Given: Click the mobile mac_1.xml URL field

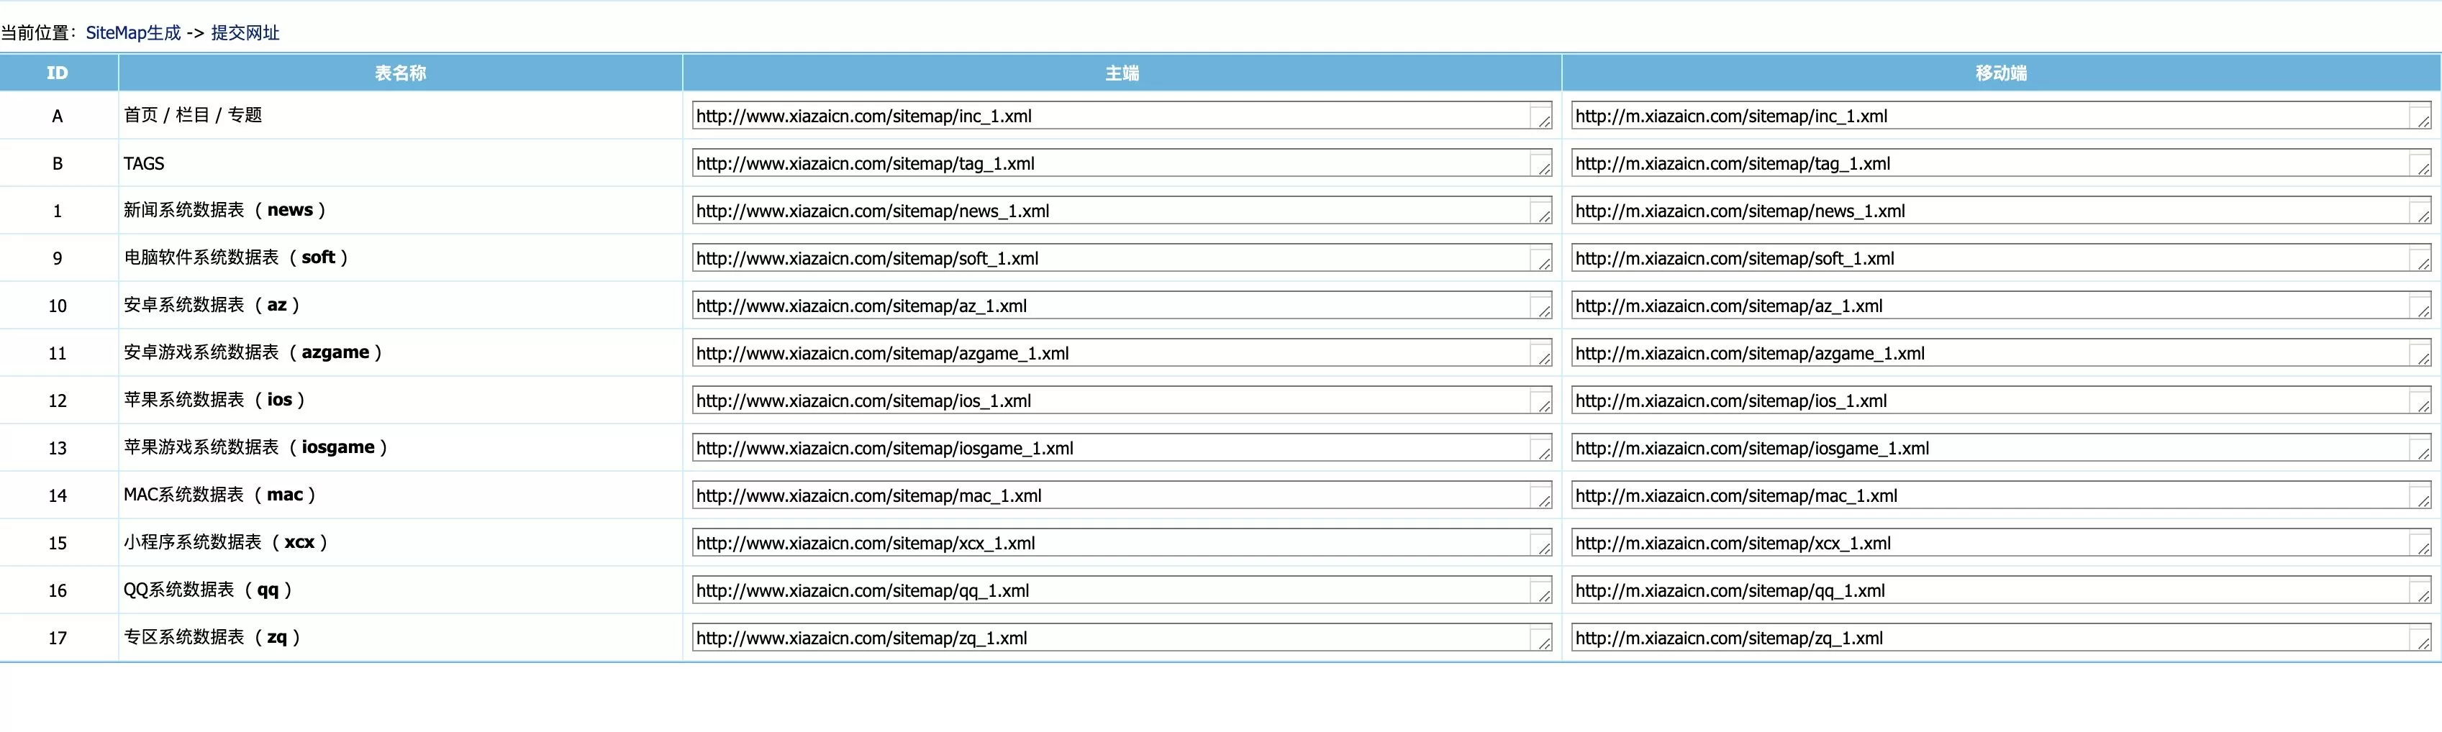Looking at the screenshot, I should point(2001,494).
